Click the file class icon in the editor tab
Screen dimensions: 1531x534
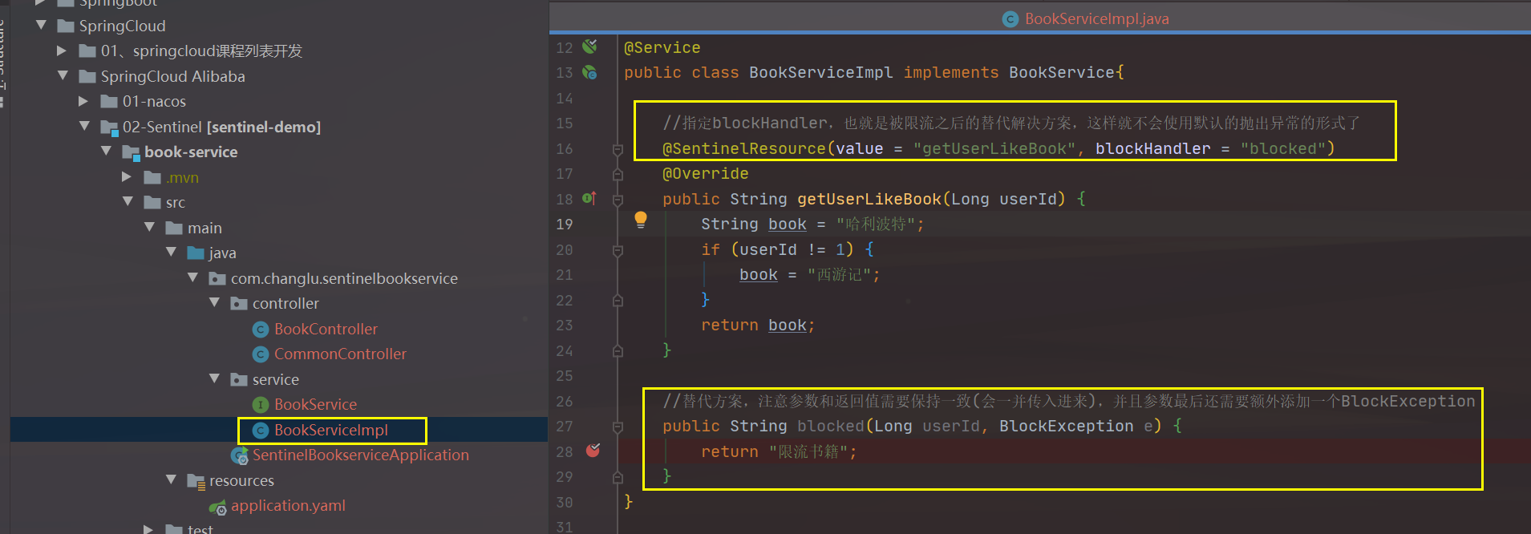(1011, 18)
